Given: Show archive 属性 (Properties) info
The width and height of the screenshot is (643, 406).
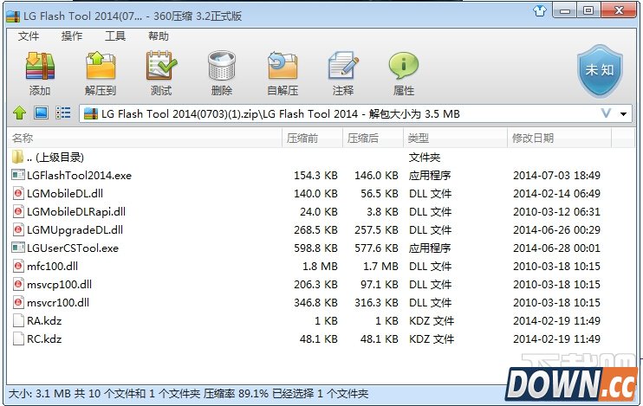Looking at the screenshot, I should [404, 66].
